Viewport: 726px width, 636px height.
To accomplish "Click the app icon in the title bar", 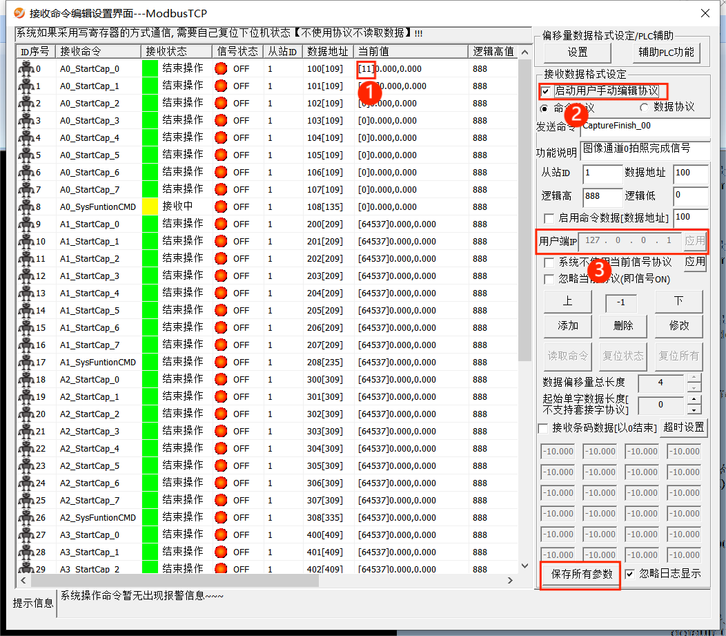I will pos(19,13).
